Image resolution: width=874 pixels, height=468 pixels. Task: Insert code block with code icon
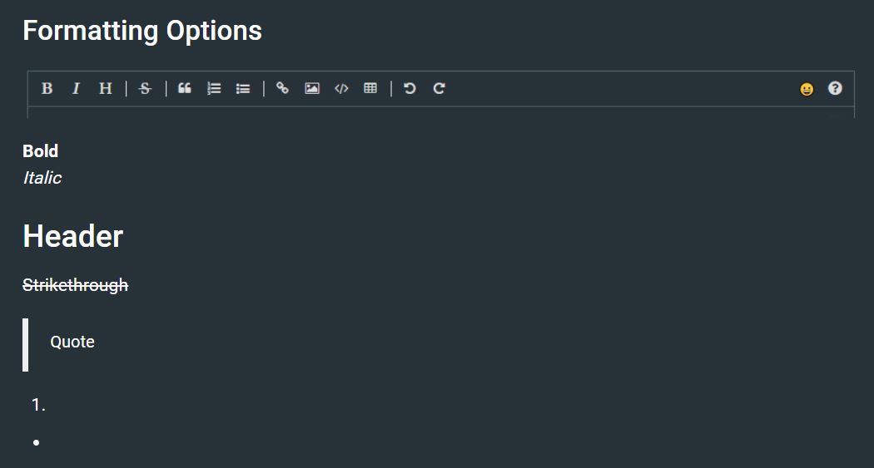pyautogui.click(x=341, y=88)
